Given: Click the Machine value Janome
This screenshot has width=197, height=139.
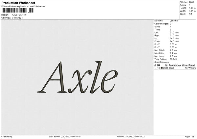Looking at the screenshot, I should (x=174, y=21).
